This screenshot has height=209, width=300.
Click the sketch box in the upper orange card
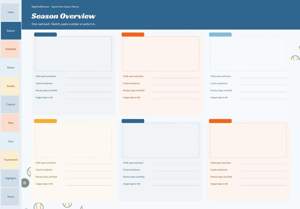click(x=161, y=54)
